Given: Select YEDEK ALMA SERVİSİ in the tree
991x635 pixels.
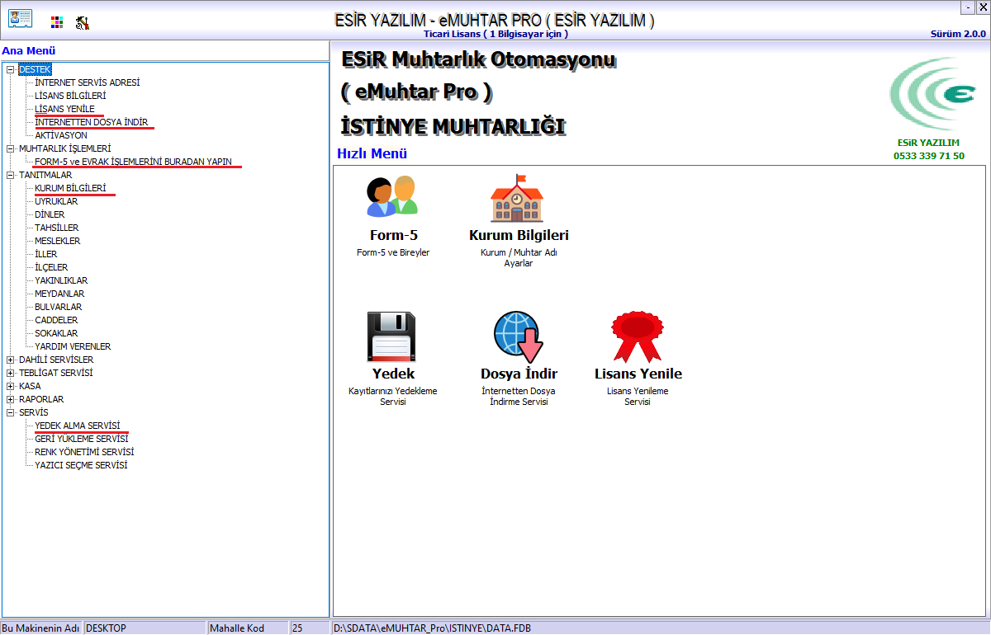Looking at the screenshot, I should pos(77,426).
